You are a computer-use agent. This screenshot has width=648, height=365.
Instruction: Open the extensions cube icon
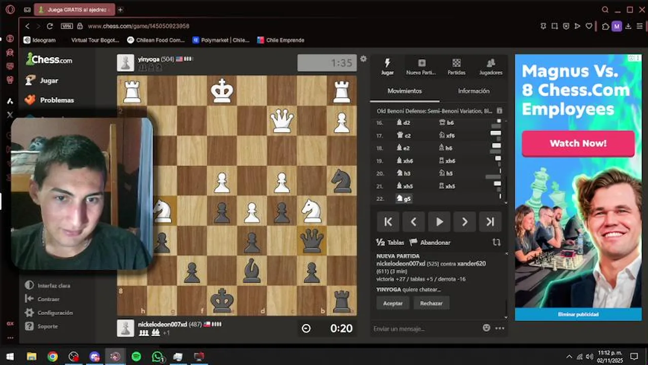(605, 26)
